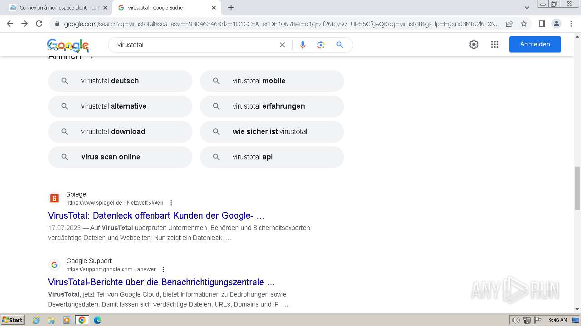Click the browser address bar URL
Screen dimensions: 581x326
tap(282, 24)
